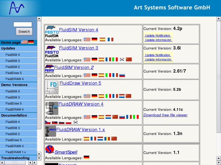Click the SmartSpell red S logo
Viewport: 221px width, 165px height.
(x=50, y=149)
